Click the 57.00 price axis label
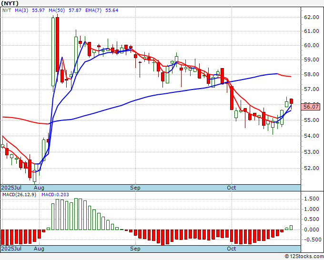 click(x=312, y=89)
